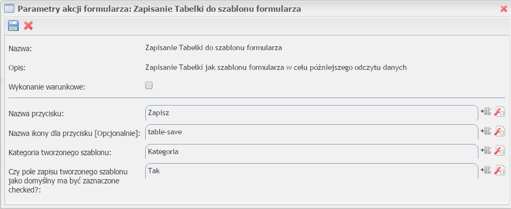Click the icon name field containing table-save

pos(311,132)
